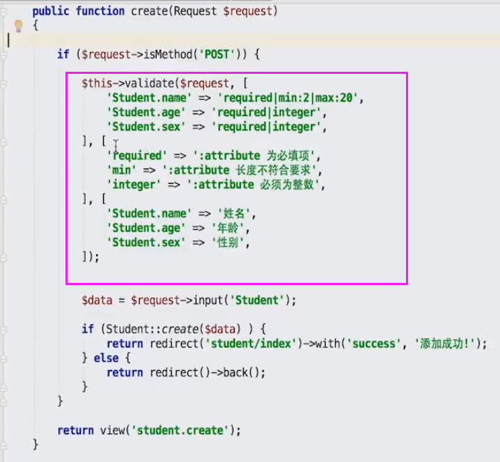Click the 'Student' string inside input()
500x462 pixels.
click(x=257, y=300)
